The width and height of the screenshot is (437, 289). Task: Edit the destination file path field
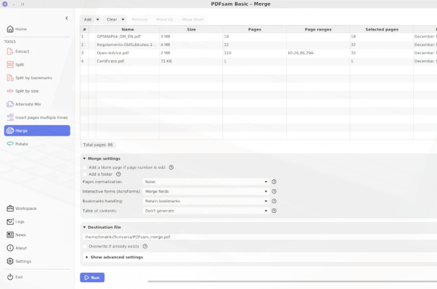tap(260, 237)
